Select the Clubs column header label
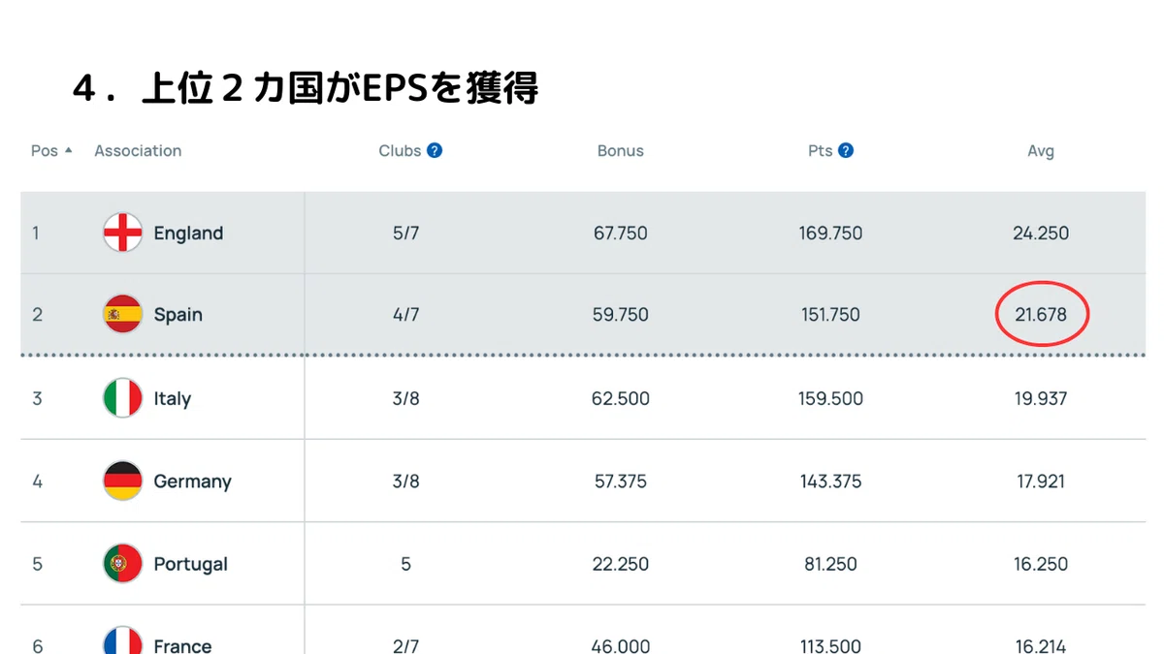 click(400, 151)
